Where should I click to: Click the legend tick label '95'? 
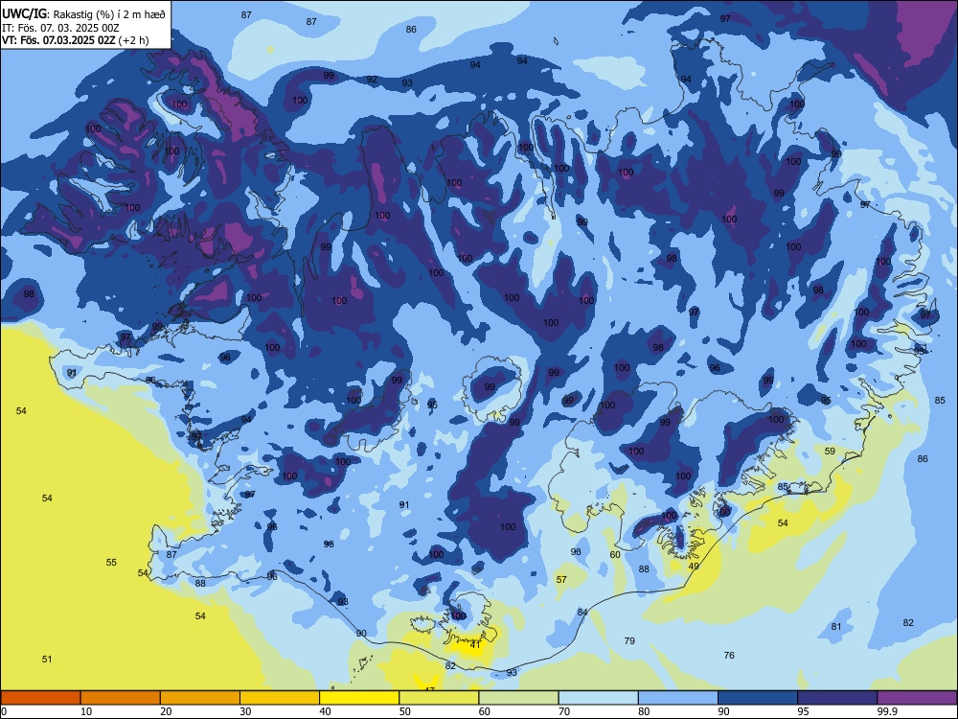pyautogui.click(x=803, y=711)
